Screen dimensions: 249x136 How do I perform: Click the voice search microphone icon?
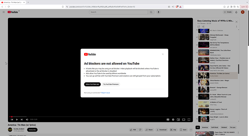click(x=158, y=12)
